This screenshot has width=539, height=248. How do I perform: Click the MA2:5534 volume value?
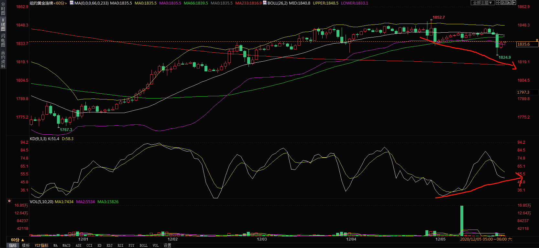click(x=85, y=202)
